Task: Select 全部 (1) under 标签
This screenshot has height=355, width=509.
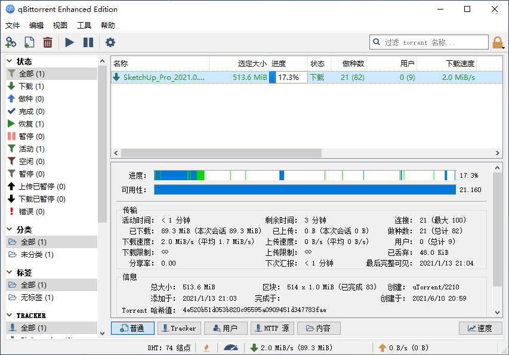Action: tap(51, 285)
